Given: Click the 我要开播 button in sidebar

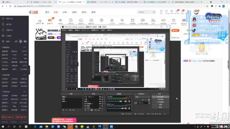Looking at the screenshot, I should (x=21, y=117).
